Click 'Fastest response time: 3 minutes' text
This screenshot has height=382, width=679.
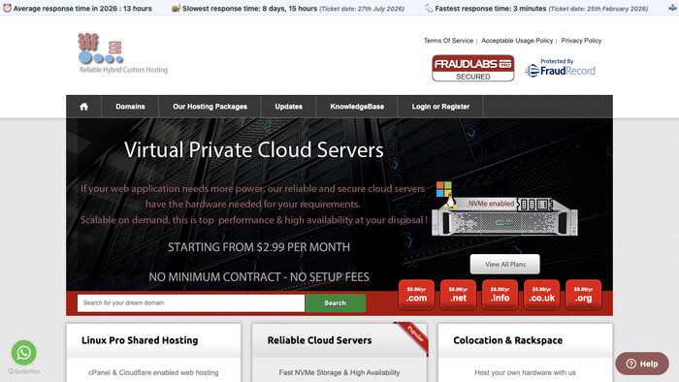(x=490, y=8)
